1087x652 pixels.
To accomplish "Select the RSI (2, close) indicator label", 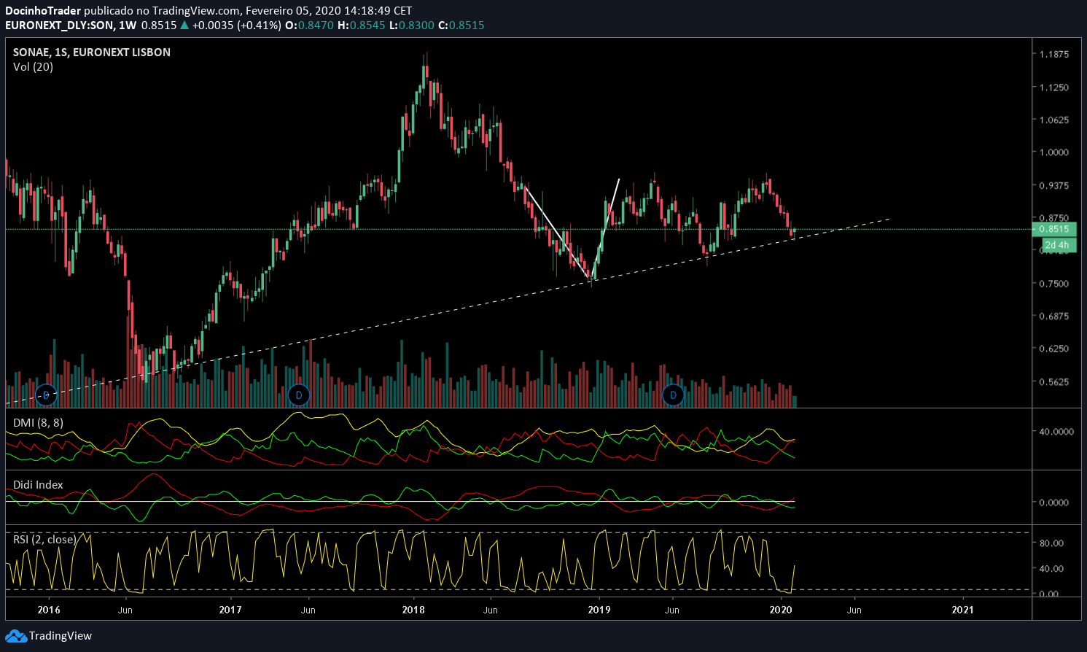I will tap(44, 540).
